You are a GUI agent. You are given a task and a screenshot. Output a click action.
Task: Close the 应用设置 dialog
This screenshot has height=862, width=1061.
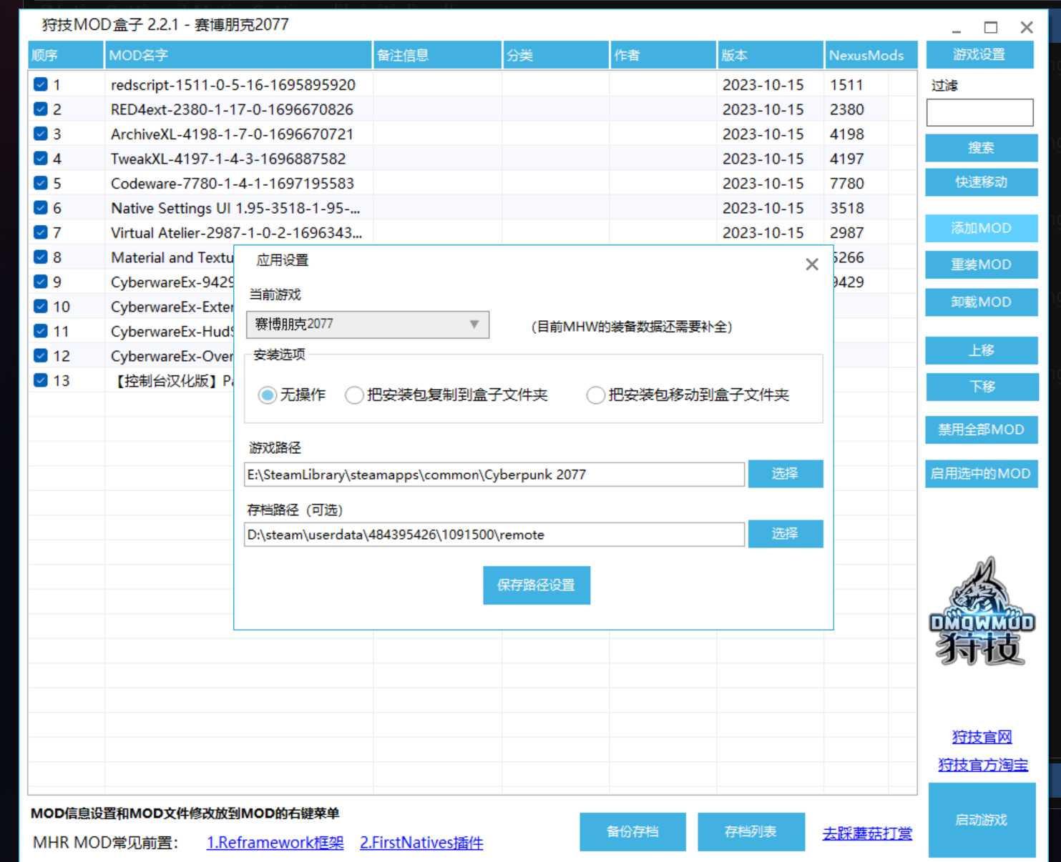click(811, 264)
